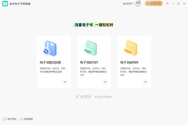This screenshot has width=188, height=125.
Task: Select the 电子书转PDF card title
Action: click(129, 62)
